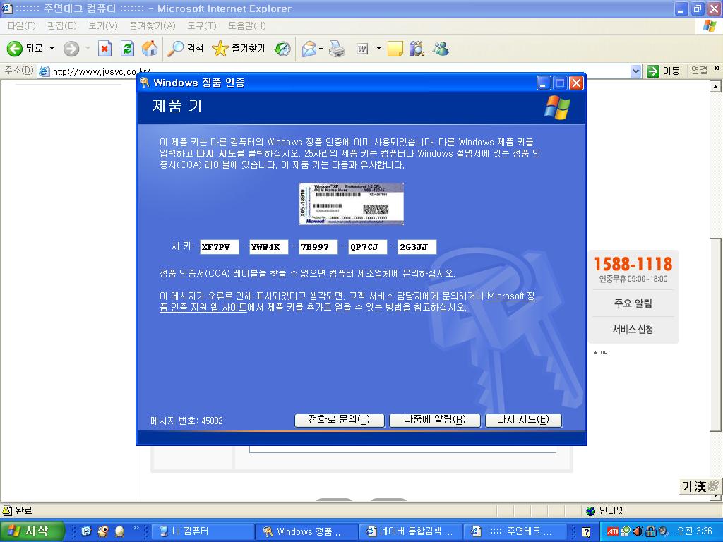Click the help question mark taskbar icon
The width and height of the screenshot is (723, 542).
coord(586,532)
